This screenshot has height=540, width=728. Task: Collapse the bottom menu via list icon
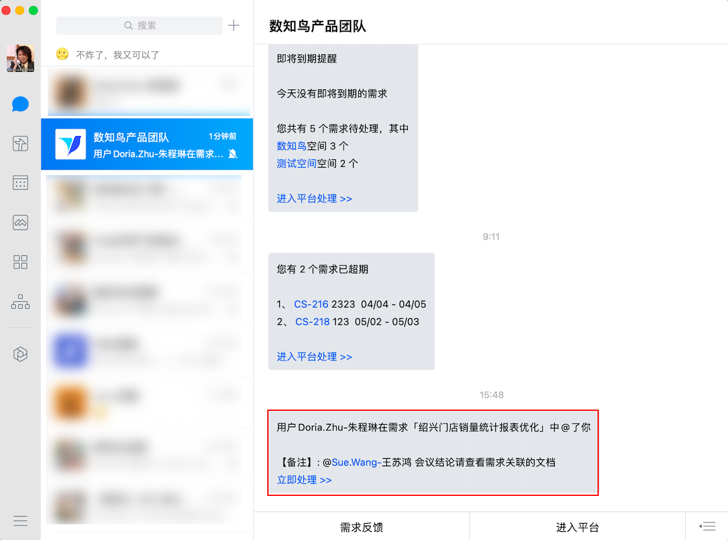(x=707, y=526)
